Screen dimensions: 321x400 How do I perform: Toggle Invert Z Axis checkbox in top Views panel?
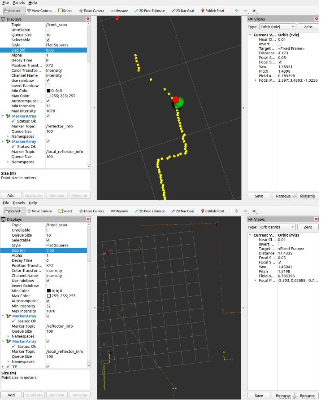[x=280, y=44]
